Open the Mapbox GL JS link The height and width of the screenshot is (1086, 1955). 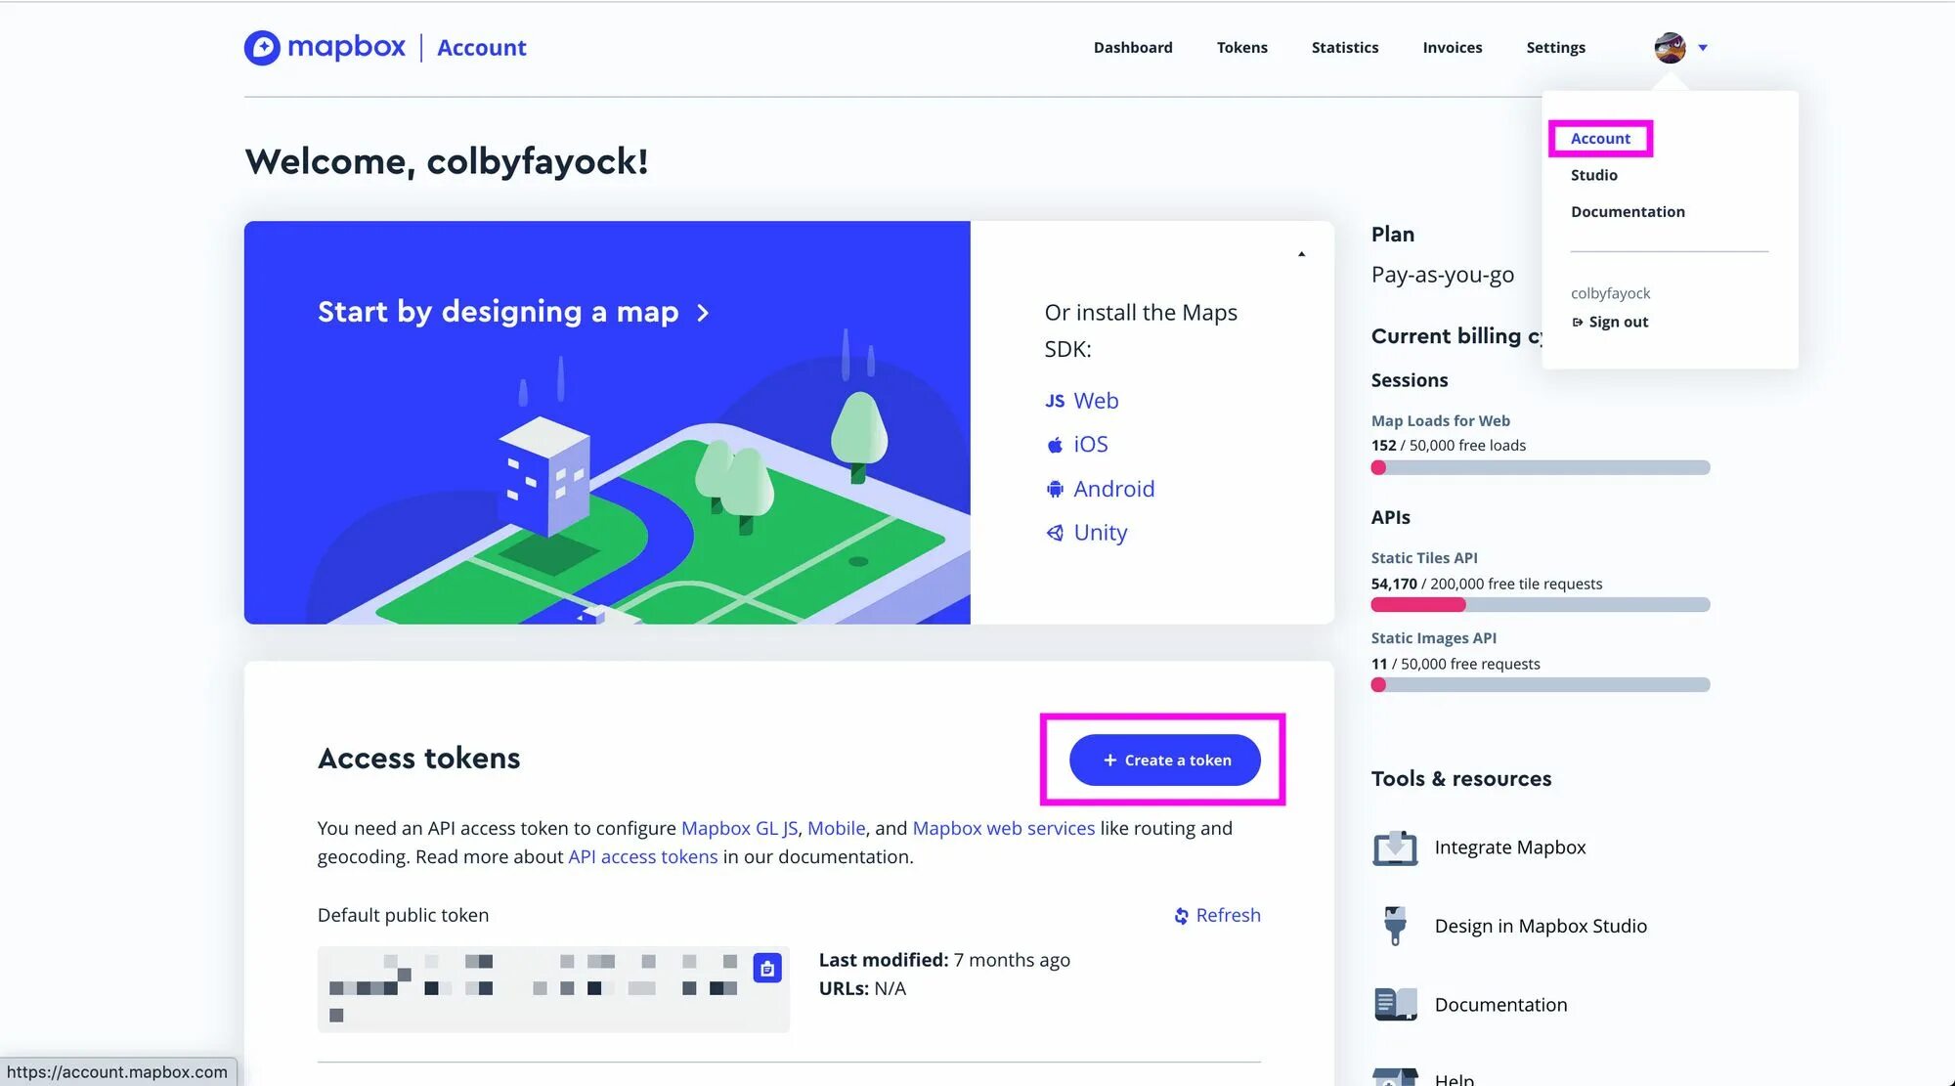click(739, 828)
